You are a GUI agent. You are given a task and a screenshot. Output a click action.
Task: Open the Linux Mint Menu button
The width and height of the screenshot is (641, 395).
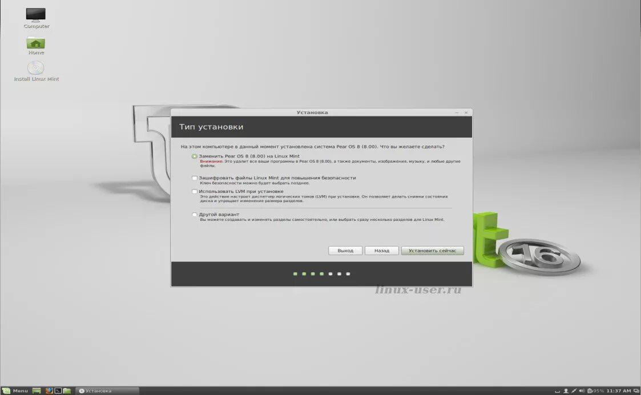point(15,390)
